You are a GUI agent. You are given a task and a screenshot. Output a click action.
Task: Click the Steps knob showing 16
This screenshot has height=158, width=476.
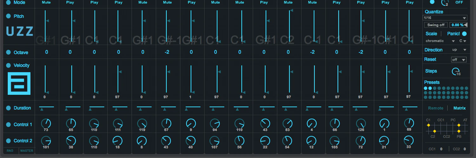tap(456, 72)
